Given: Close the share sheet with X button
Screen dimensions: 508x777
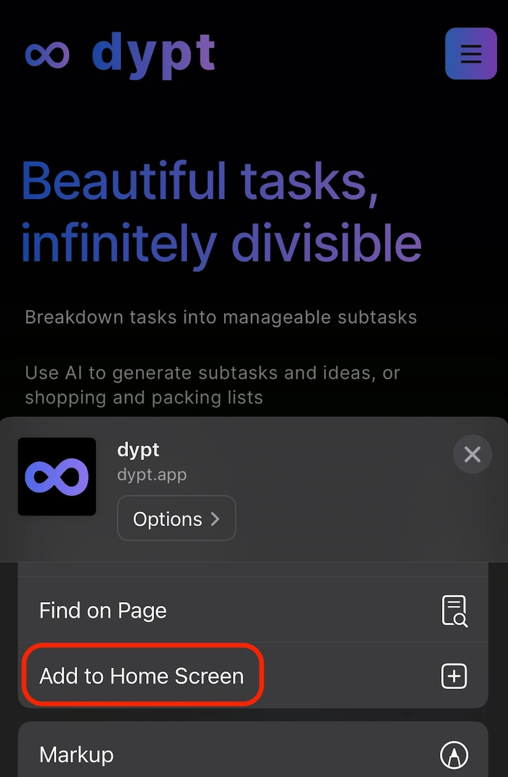Looking at the screenshot, I should pyautogui.click(x=472, y=454).
